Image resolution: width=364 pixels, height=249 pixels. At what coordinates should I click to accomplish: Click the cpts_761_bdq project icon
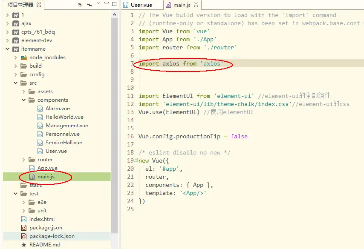pyautogui.click(x=16, y=32)
